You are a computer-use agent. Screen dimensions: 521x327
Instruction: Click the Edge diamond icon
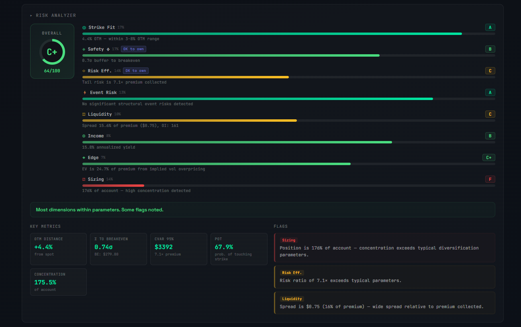point(84,157)
